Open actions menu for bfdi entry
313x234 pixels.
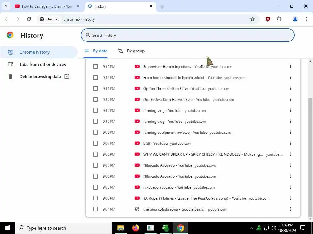(290, 143)
